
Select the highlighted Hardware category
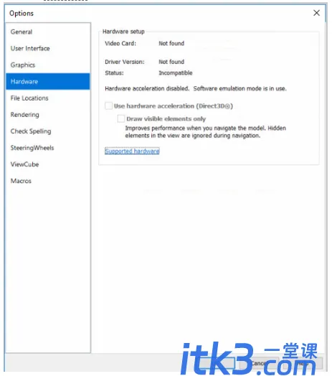pos(48,82)
